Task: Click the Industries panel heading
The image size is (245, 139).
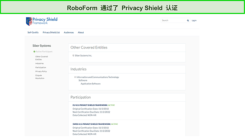Action: (78, 69)
